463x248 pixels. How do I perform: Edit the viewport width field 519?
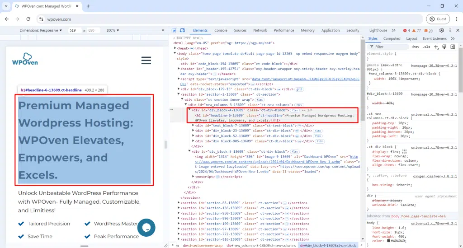click(x=75, y=30)
